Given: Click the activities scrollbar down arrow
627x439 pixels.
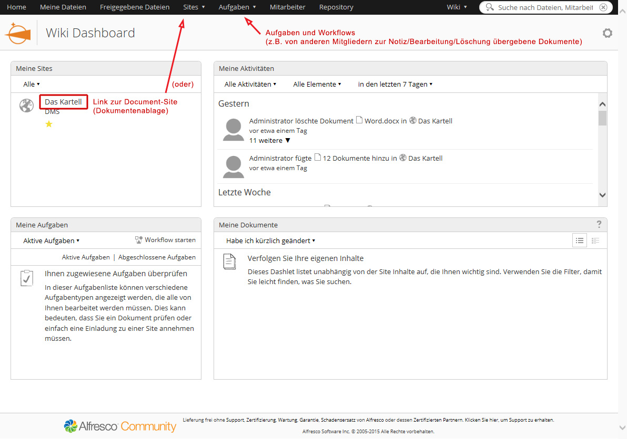Looking at the screenshot, I should point(602,195).
